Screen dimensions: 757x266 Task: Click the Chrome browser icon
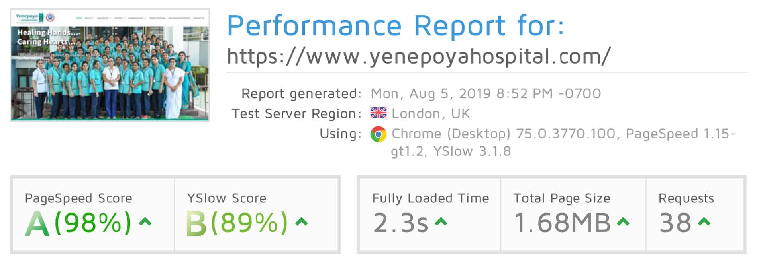coord(378,134)
